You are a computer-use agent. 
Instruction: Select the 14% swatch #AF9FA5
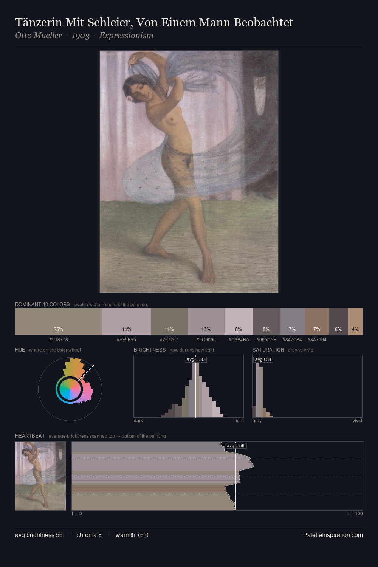pyautogui.click(x=127, y=322)
